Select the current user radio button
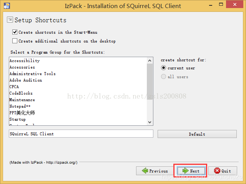The height and width of the screenshot is (184, 246). 163,68
